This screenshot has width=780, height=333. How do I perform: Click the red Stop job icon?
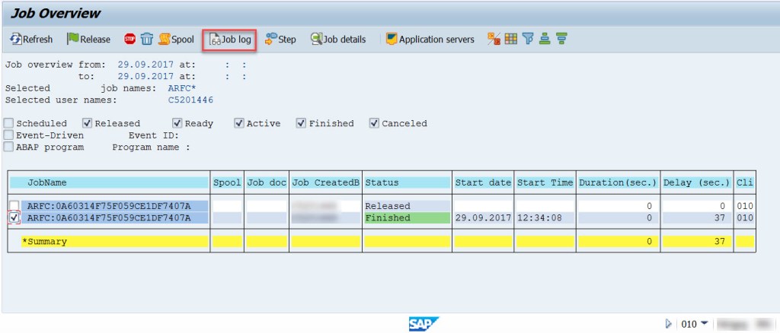click(129, 40)
